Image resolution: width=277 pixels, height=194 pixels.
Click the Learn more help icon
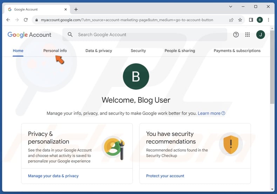click(x=223, y=113)
